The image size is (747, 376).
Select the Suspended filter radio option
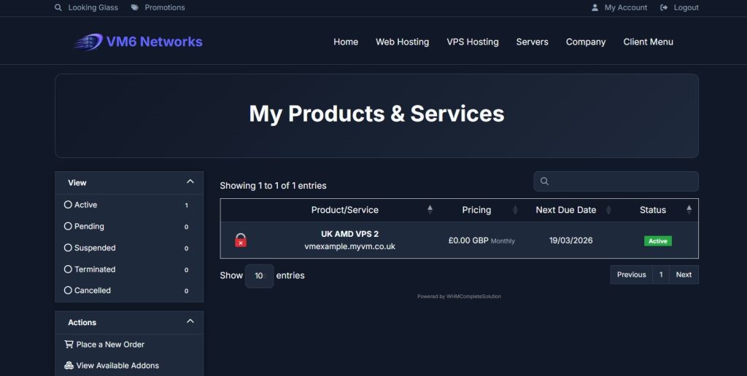pyautogui.click(x=69, y=248)
